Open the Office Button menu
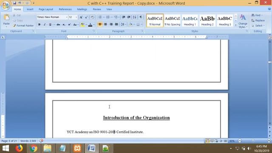Screen dimensions: 272x153 pos(6,6)
